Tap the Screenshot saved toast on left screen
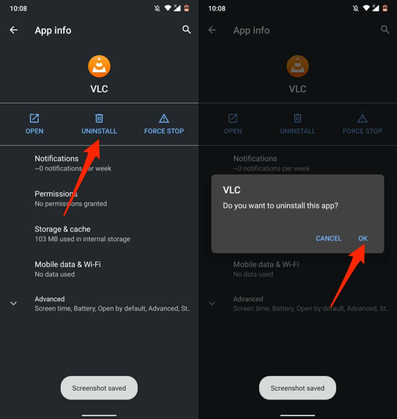The height and width of the screenshot is (419, 397). click(x=99, y=388)
